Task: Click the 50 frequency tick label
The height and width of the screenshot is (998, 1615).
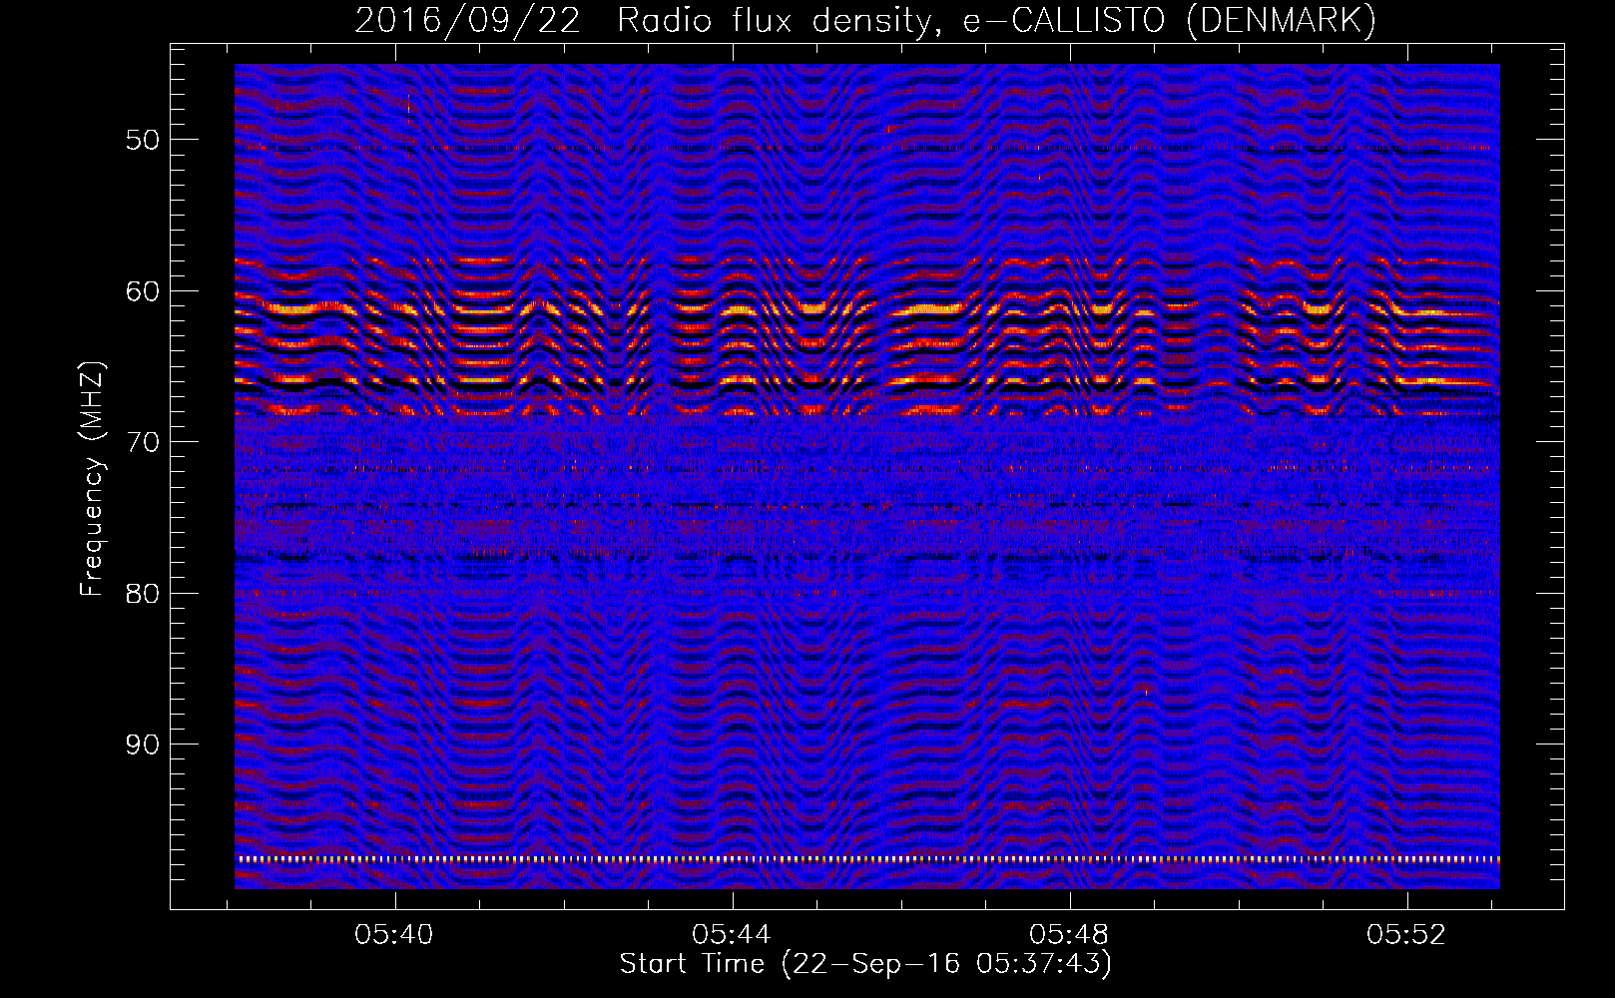Action: point(142,140)
